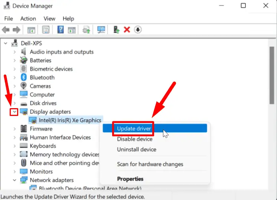This screenshot has height=200, width=277.
Task: Close the Device Manager window
Action: coord(266,6)
